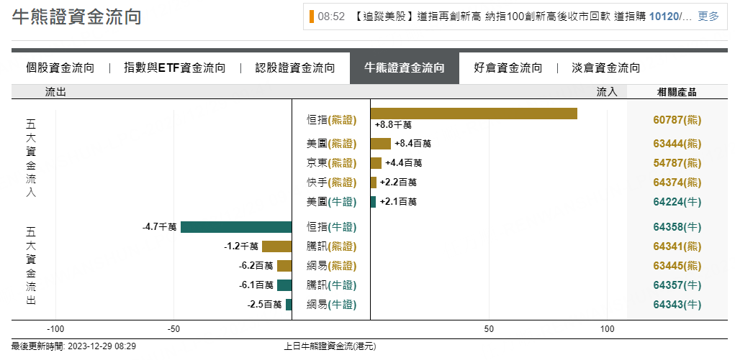Click the 最後更新時間 timestamp text

(73, 346)
